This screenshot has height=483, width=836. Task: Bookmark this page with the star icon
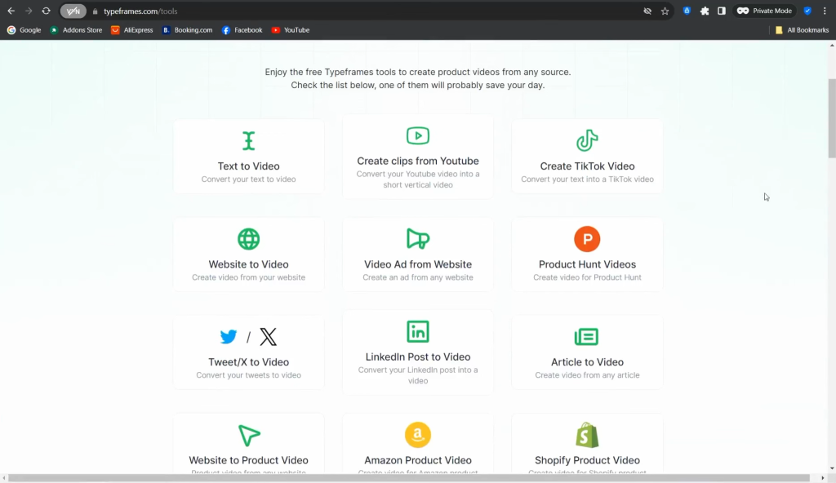point(665,11)
